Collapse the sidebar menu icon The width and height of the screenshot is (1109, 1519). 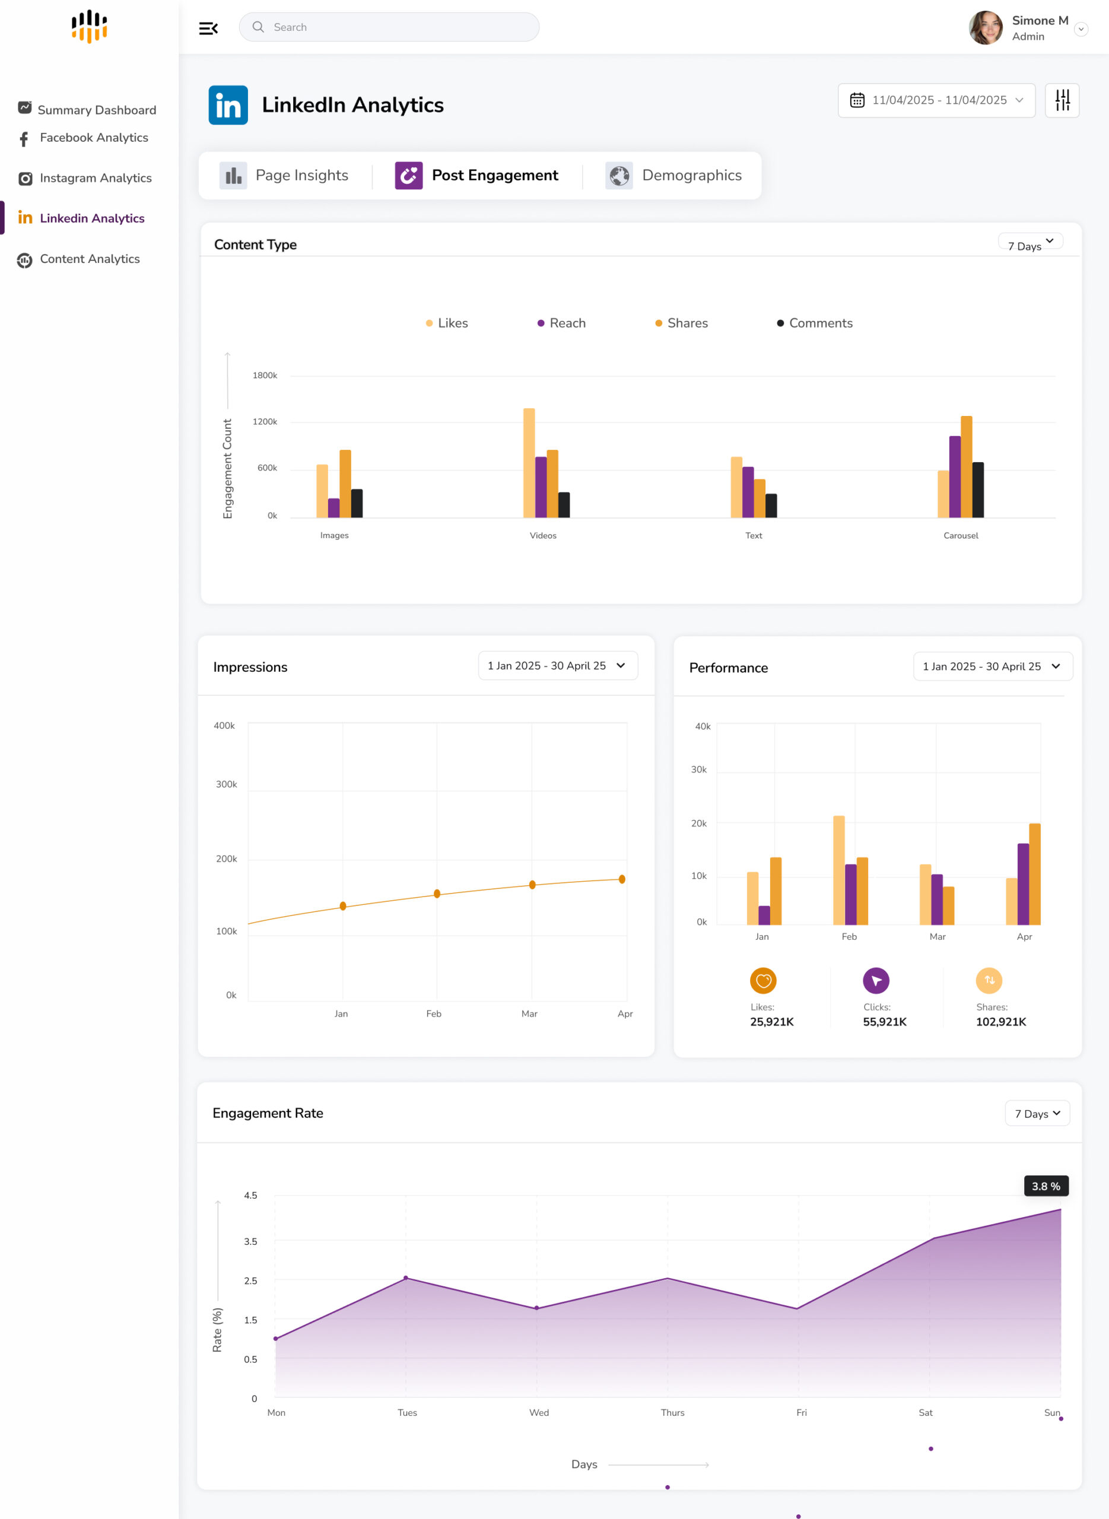tap(208, 28)
